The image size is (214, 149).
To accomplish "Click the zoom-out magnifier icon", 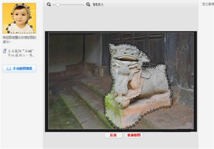I will tap(49, 5).
